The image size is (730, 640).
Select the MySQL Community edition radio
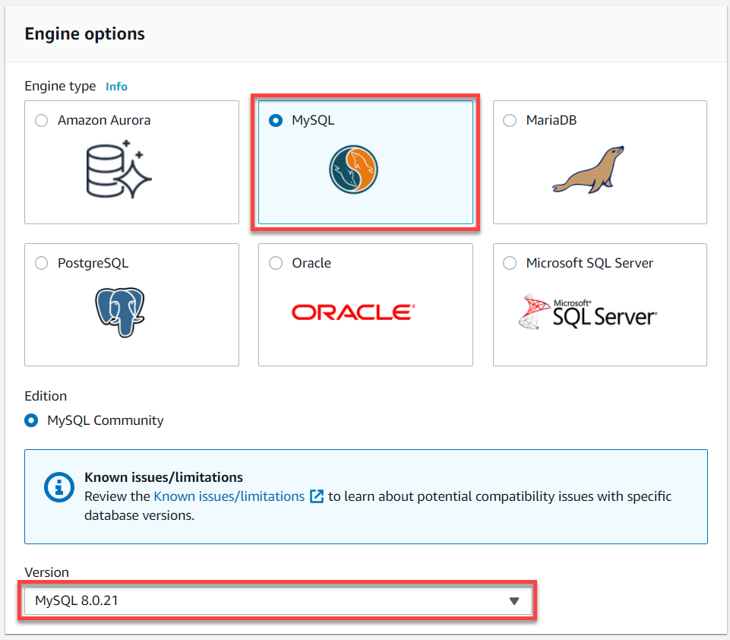pos(31,420)
